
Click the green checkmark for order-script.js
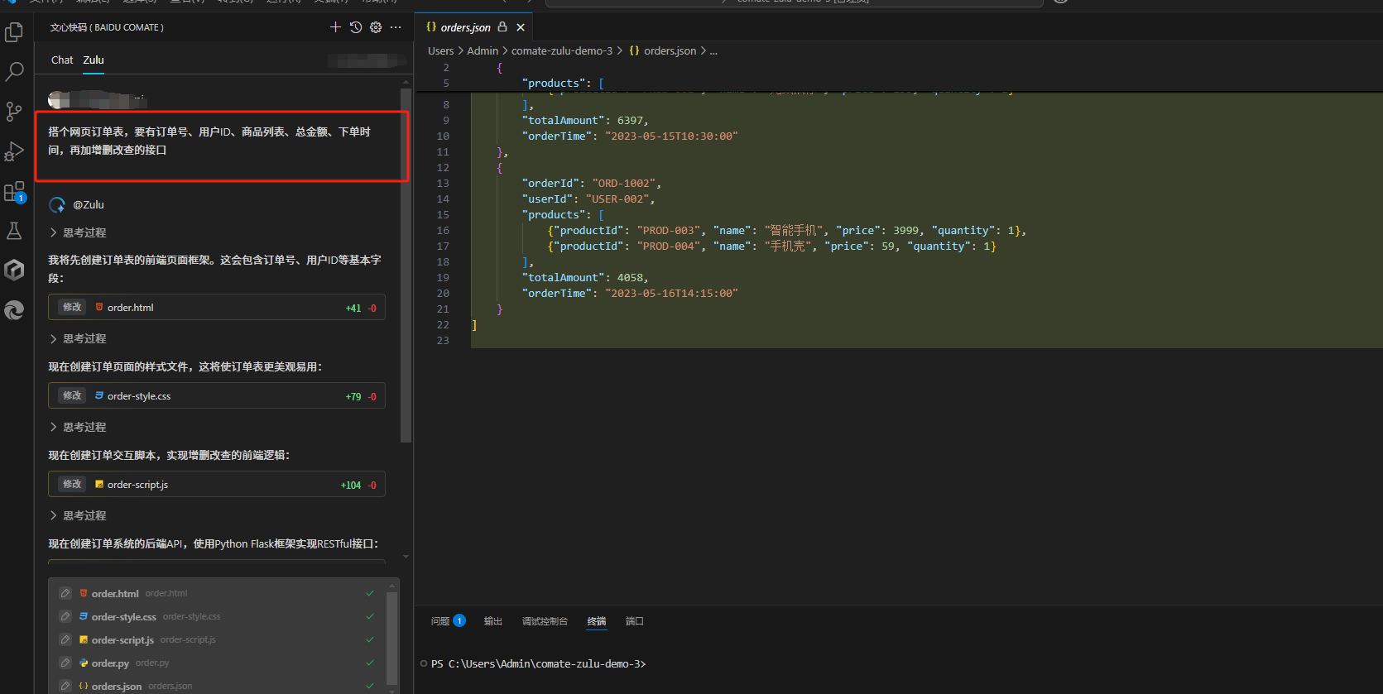370,639
